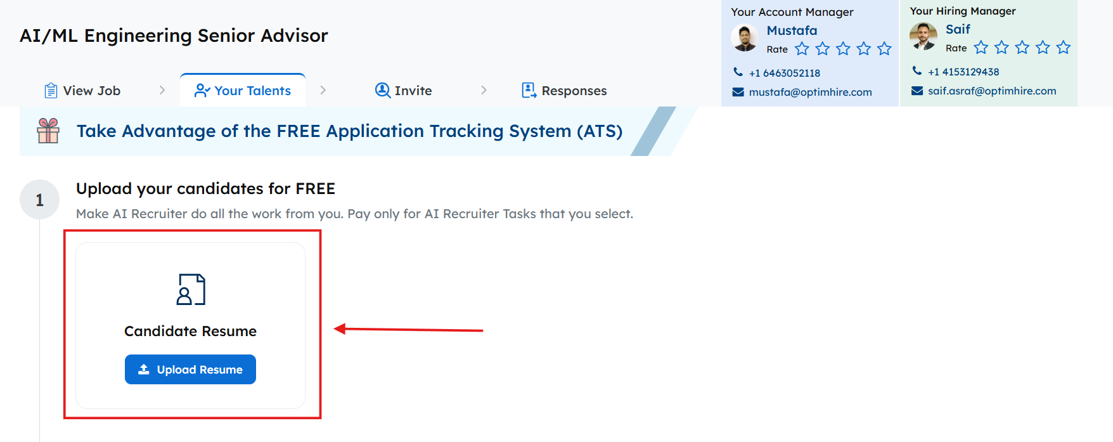1113x442 pixels.
Task: Rate Mustafa one star
Action: 802,49
